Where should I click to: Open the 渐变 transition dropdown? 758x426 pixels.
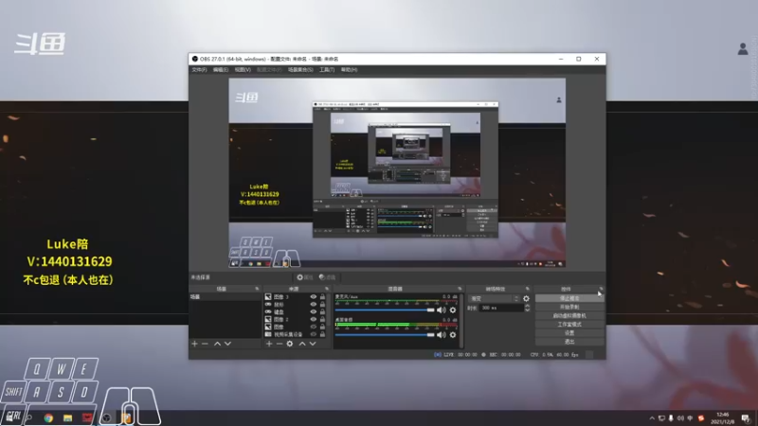493,298
